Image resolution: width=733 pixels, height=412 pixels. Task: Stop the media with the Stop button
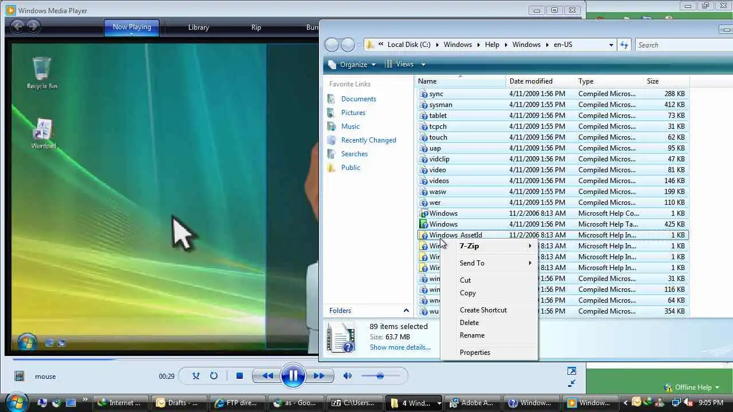(x=239, y=376)
